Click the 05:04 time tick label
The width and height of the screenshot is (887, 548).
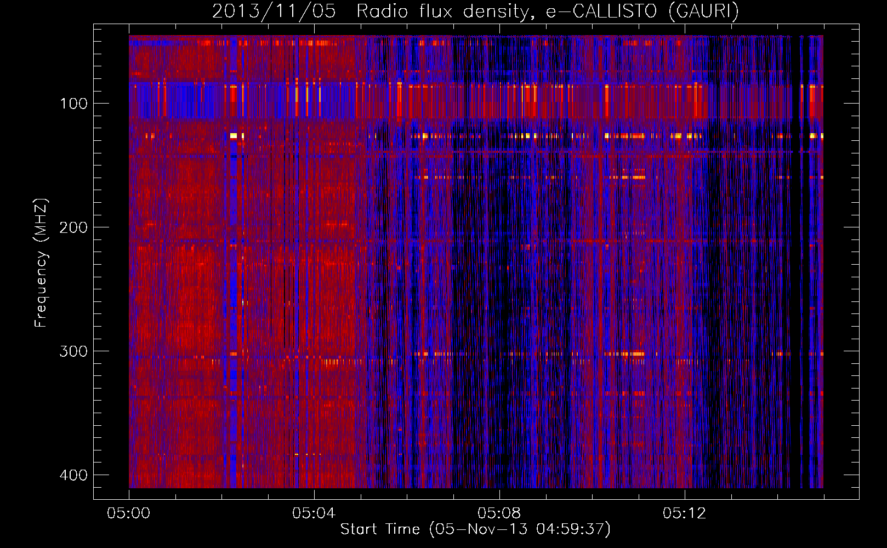(314, 513)
